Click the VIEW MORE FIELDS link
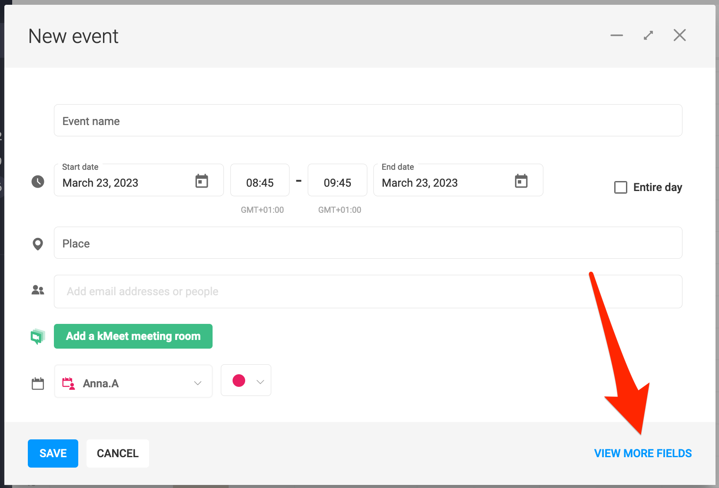The height and width of the screenshot is (488, 719). (x=642, y=453)
